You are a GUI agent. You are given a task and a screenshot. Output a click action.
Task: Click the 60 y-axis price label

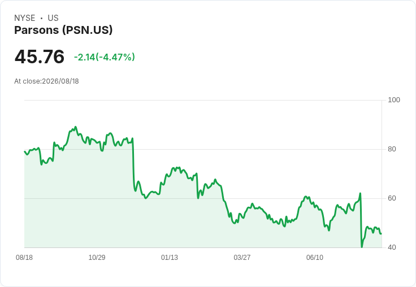coord(392,198)
